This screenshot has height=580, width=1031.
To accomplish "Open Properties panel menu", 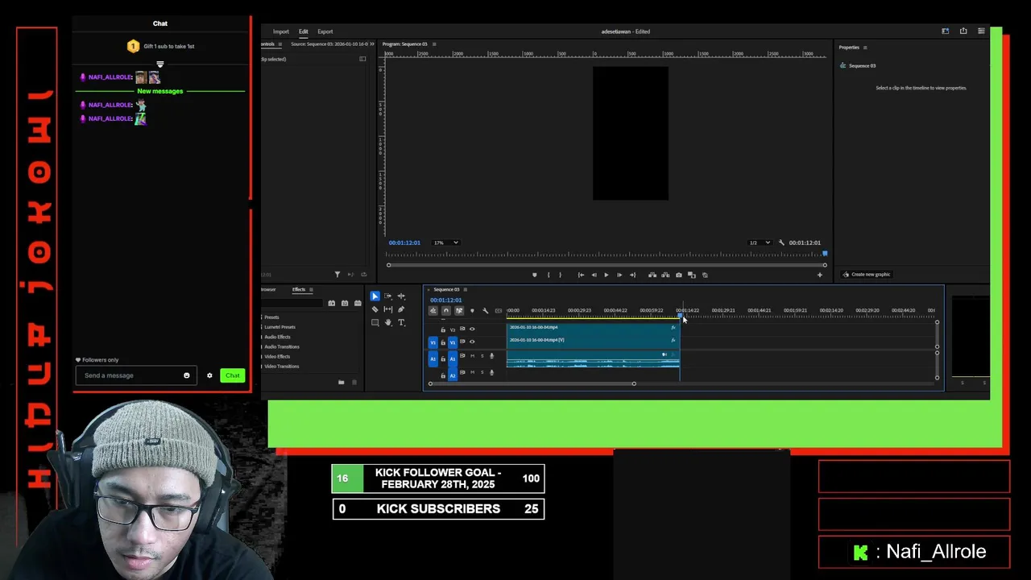I will click(x=865, y=48).
